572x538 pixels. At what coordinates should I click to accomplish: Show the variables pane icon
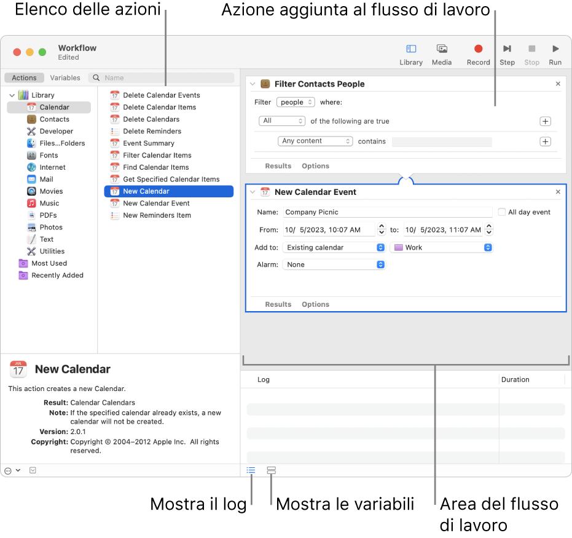[271, 470]
